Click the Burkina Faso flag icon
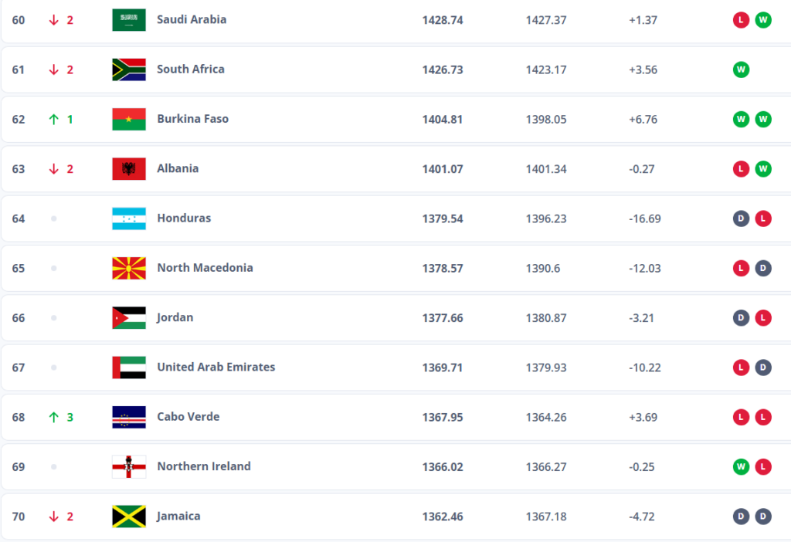Image resolution: width=791 pixels, height=542 pixels. (129, 119)
